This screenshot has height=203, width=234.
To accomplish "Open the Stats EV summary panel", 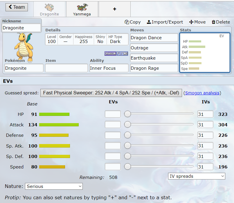I will (205, 53).
